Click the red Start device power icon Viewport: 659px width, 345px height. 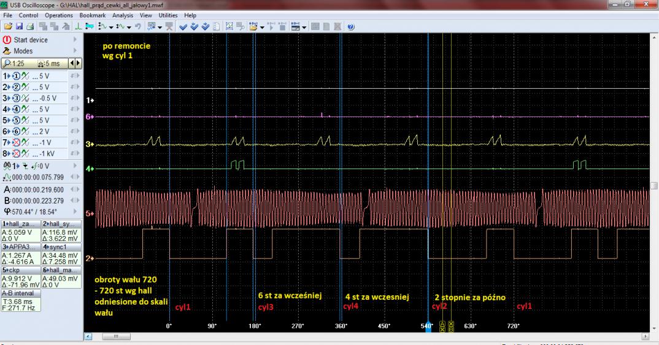(7, 40)
